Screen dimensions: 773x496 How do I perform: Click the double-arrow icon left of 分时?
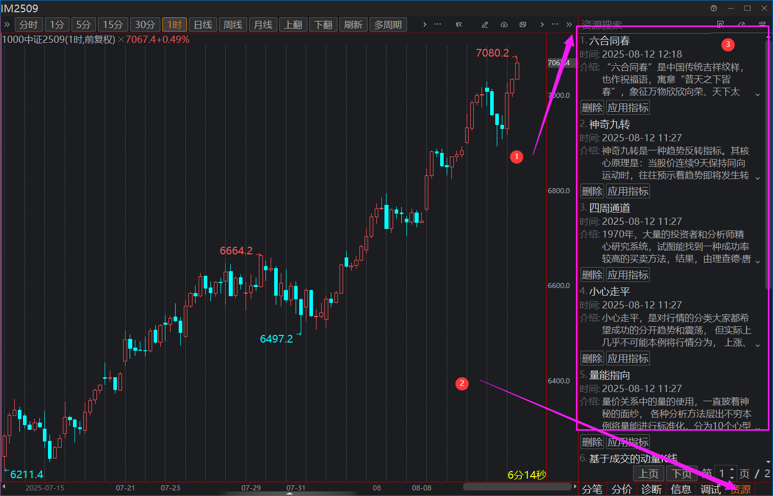(x=7, y=24)
